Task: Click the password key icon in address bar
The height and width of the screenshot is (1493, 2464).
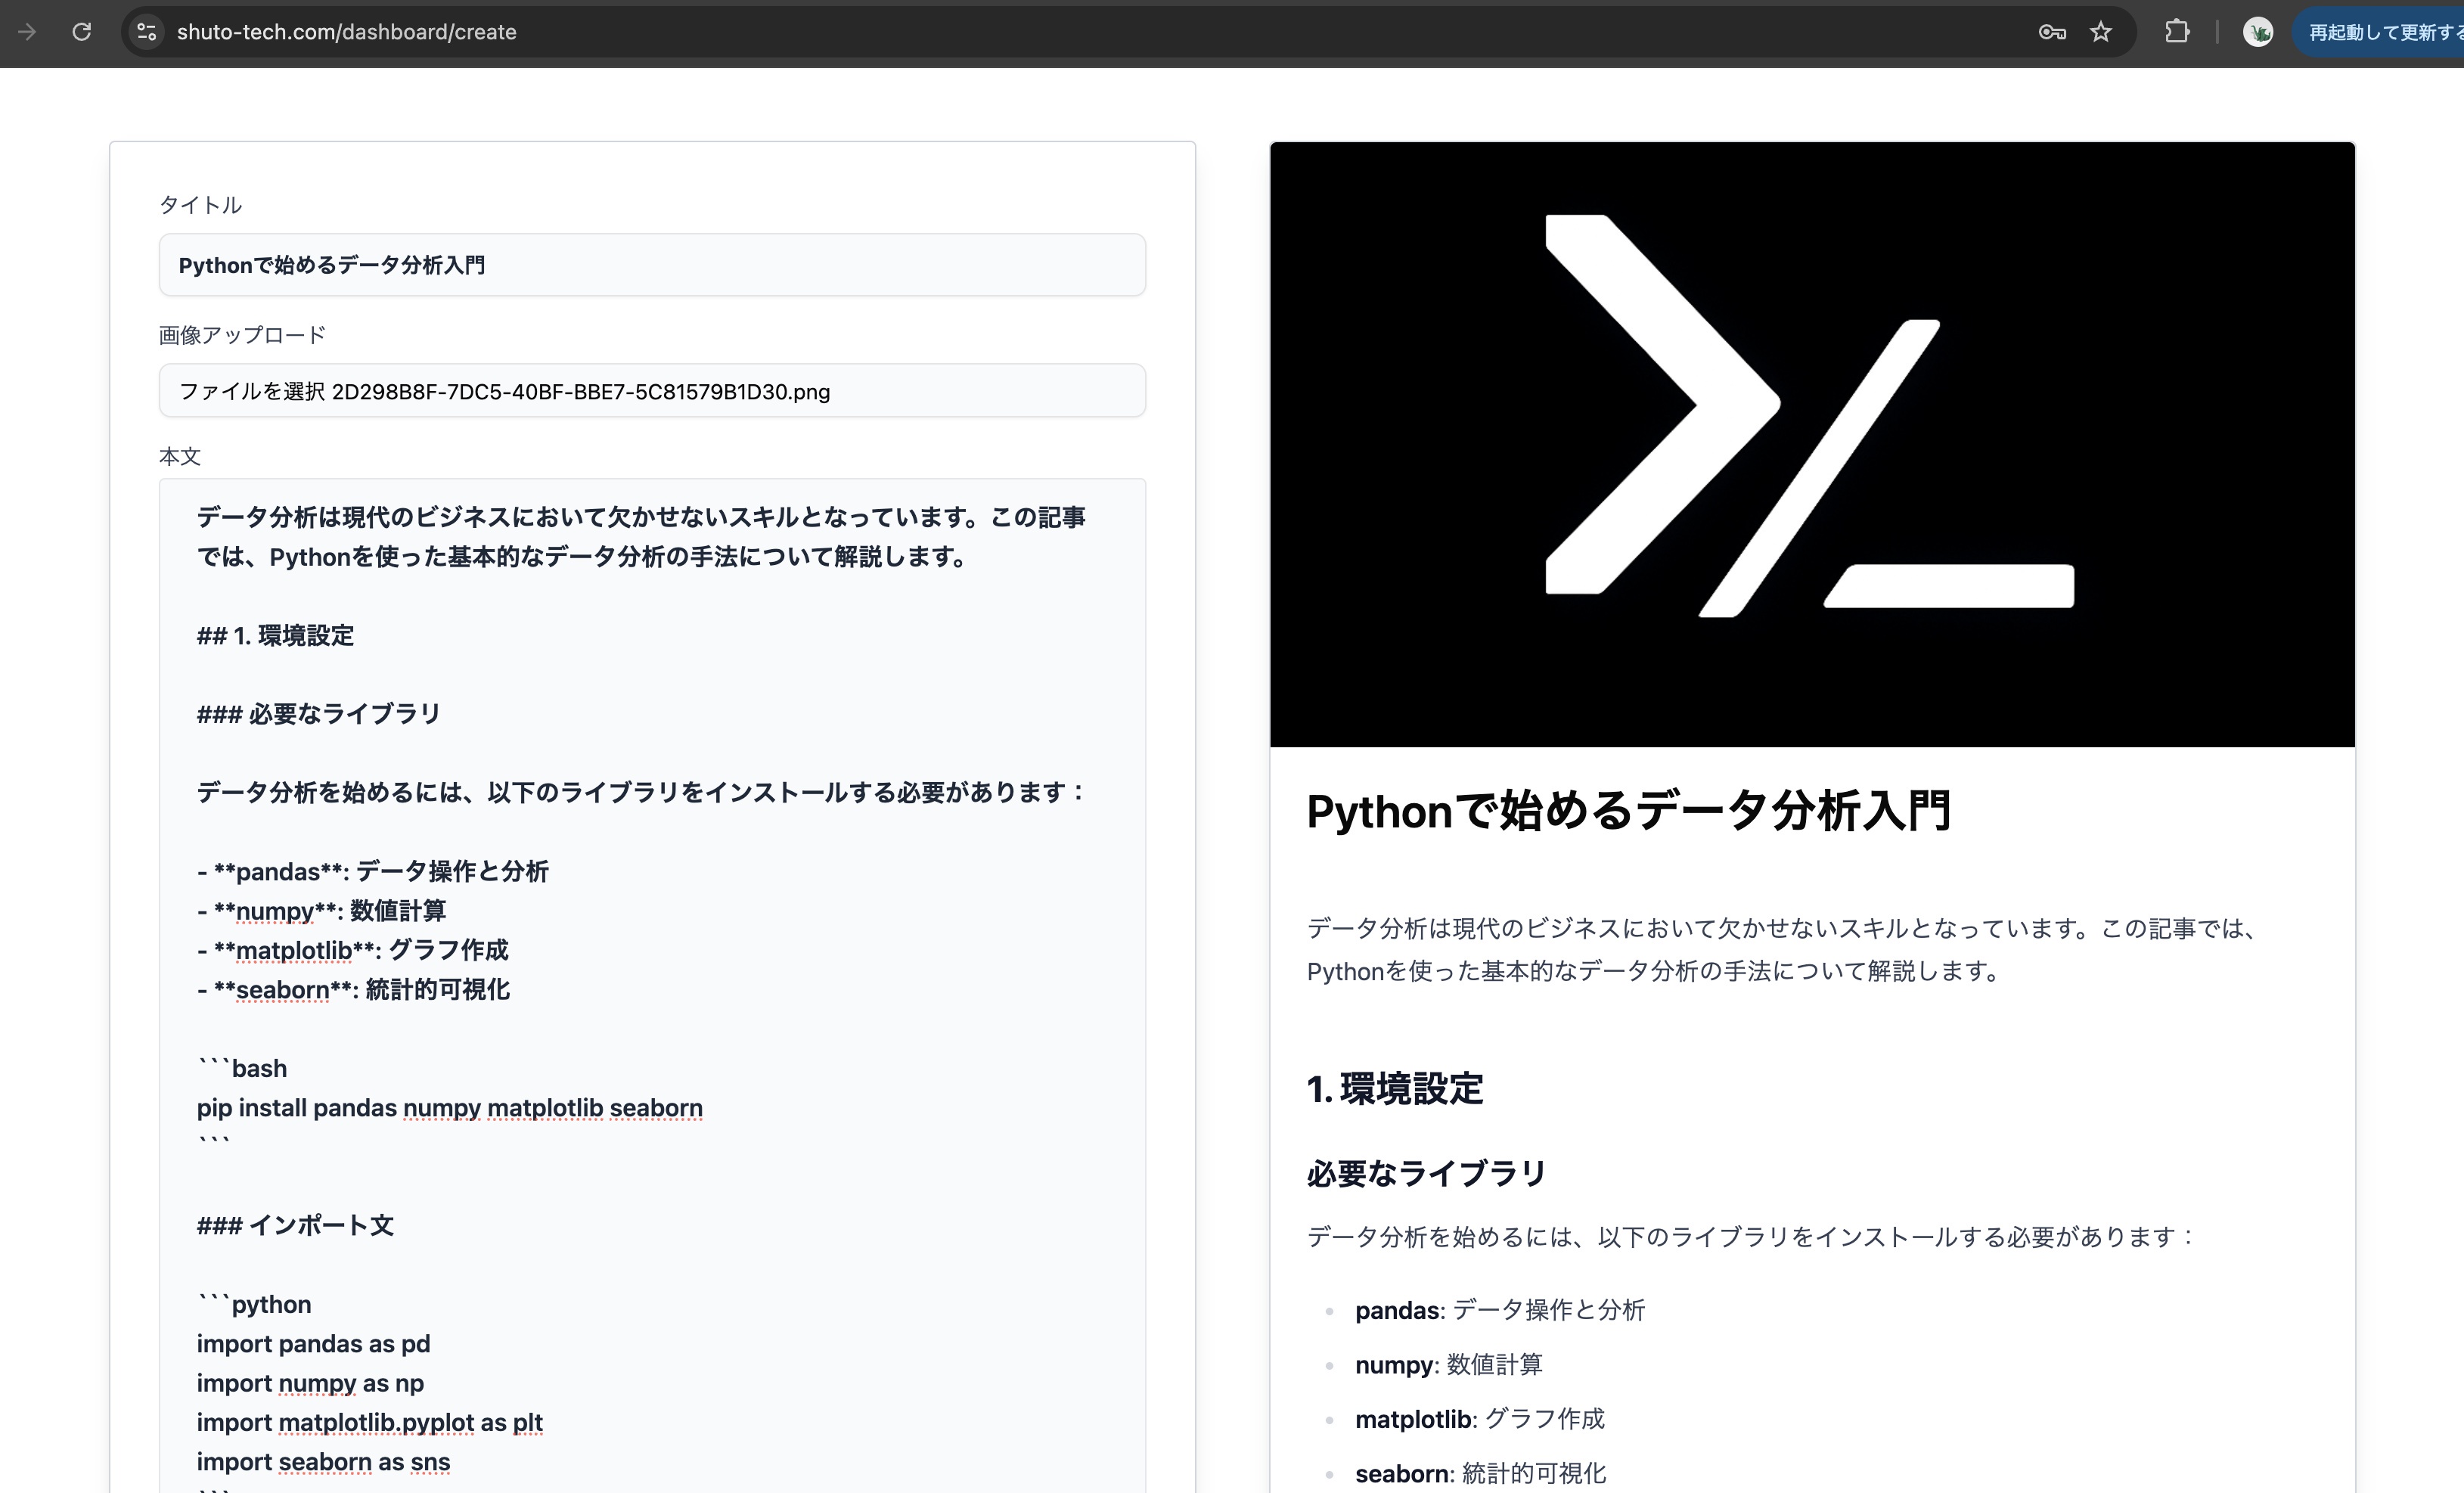Action: point(2052,32)
